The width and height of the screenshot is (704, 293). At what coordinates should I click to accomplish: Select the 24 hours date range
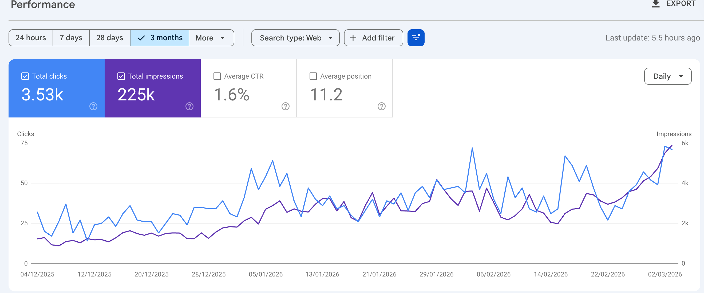point(31,38)
